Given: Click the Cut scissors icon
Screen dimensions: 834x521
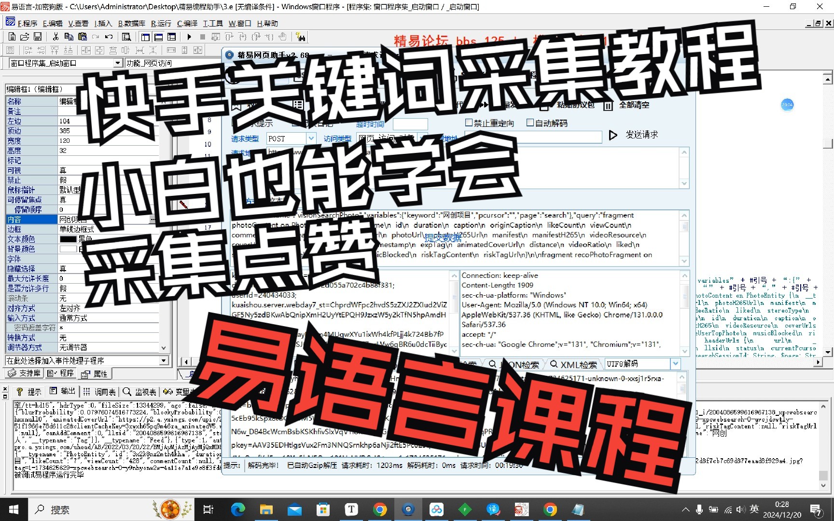Looking at the screenshot, I should pos(56,37).
